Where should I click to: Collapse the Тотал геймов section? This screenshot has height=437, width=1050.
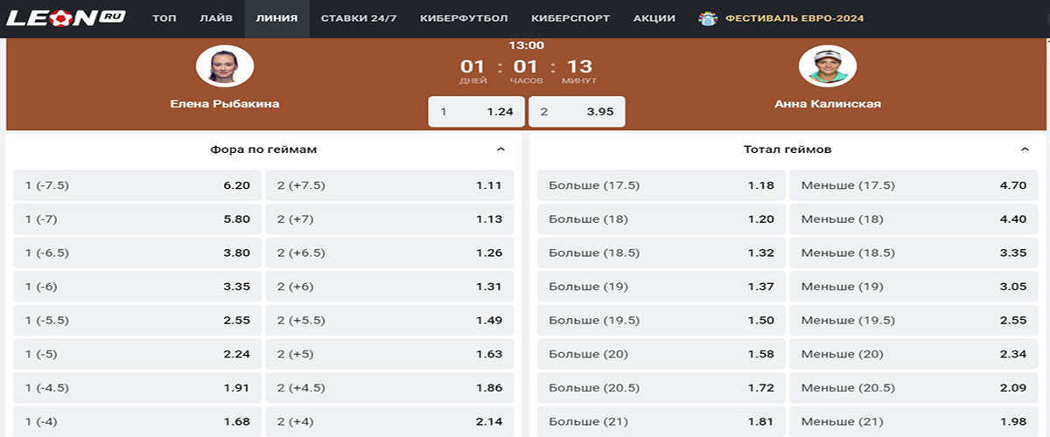1025,149
